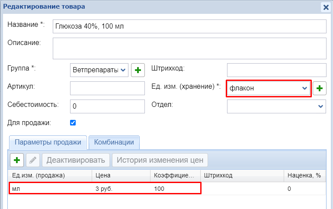
Task: Open История изменения цен
Action: click(x=160, y=160)
